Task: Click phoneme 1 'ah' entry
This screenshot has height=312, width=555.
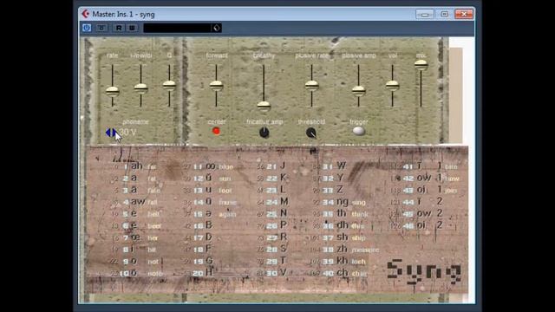Action: tap(140, 166)
